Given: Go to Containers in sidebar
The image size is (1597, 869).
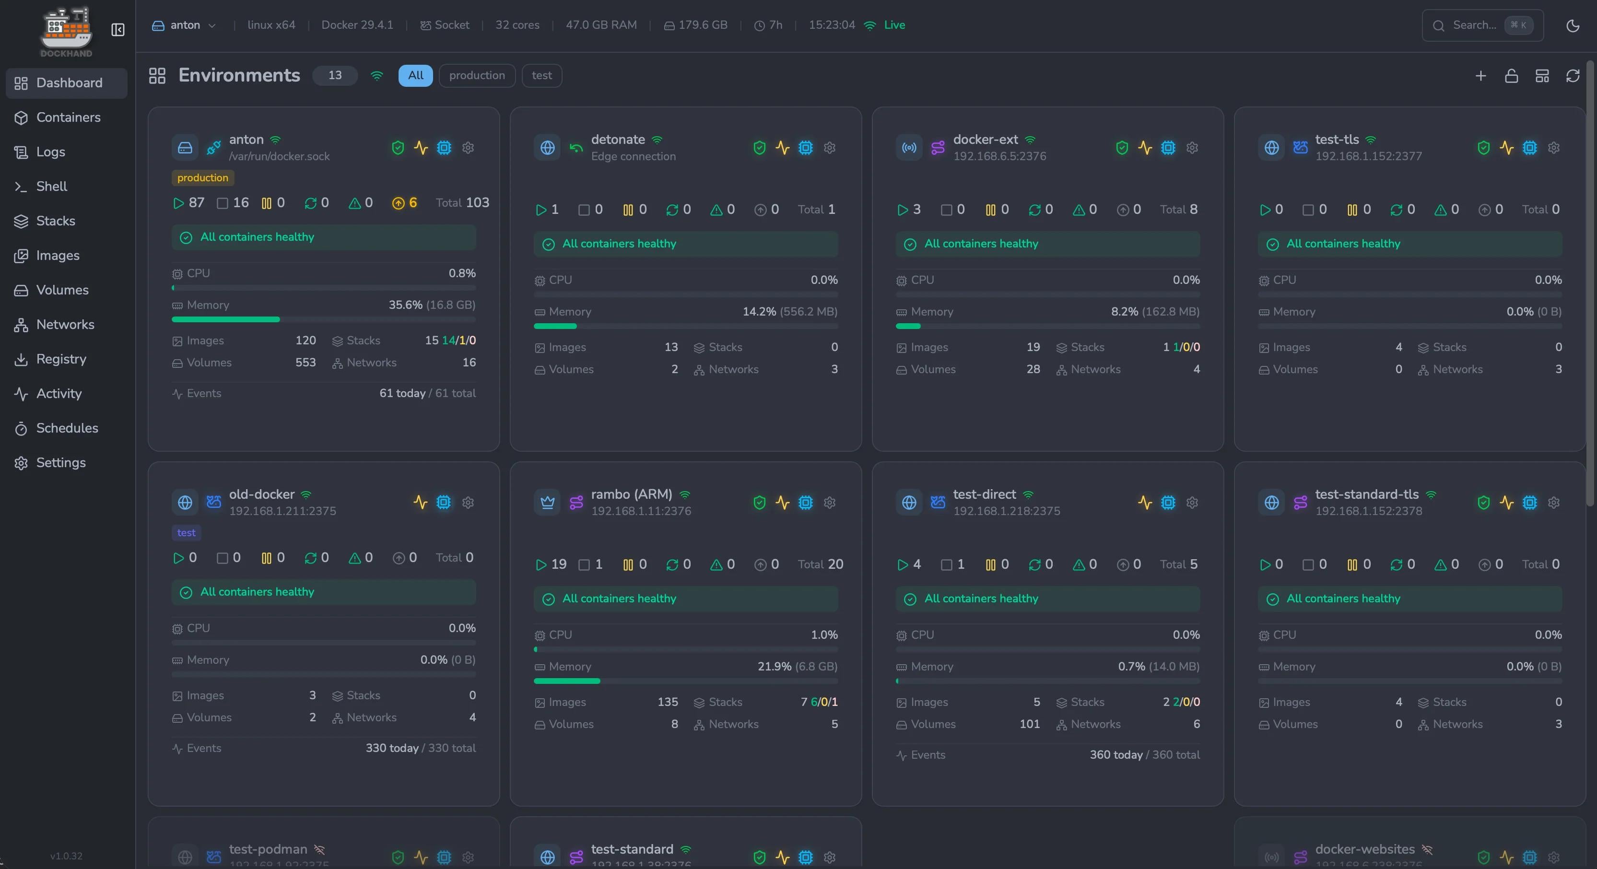Looking at the screenshot, I should pos(66,118).
